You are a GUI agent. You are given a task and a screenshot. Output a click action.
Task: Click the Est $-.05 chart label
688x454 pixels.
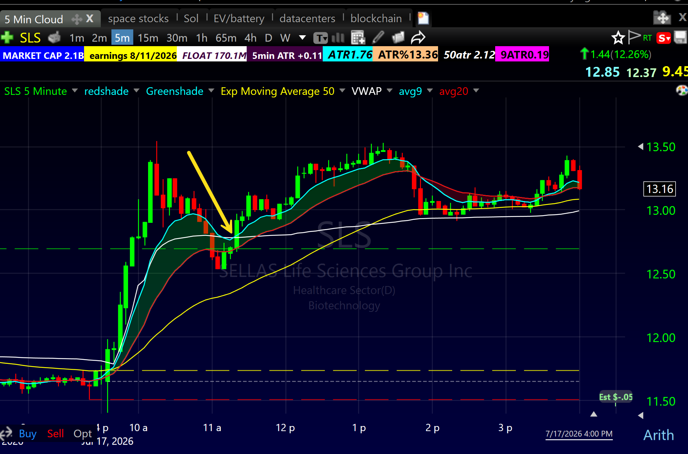(x=616, y=397)
